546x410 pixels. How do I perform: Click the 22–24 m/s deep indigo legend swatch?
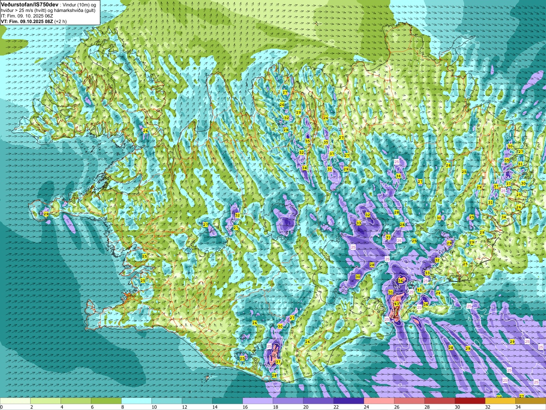(349, 401)
